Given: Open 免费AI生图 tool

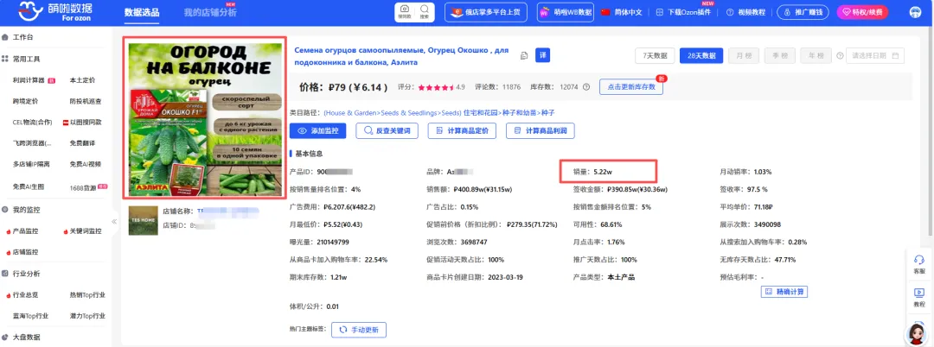Looking at the screenshot, I should (28, 186).
